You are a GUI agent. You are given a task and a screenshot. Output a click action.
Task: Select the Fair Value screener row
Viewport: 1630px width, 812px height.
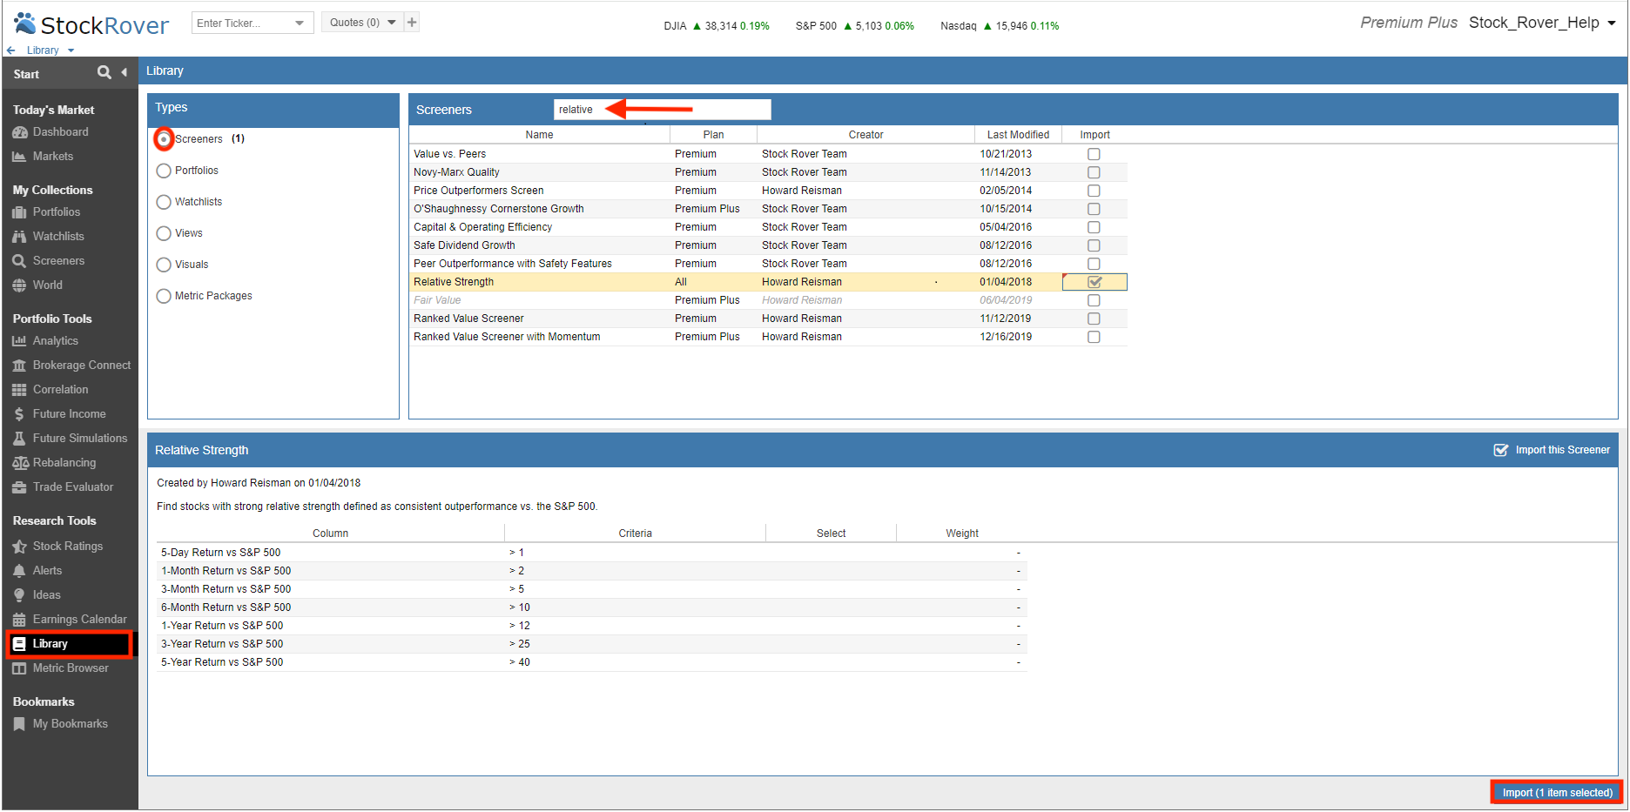tap(768, 300)
